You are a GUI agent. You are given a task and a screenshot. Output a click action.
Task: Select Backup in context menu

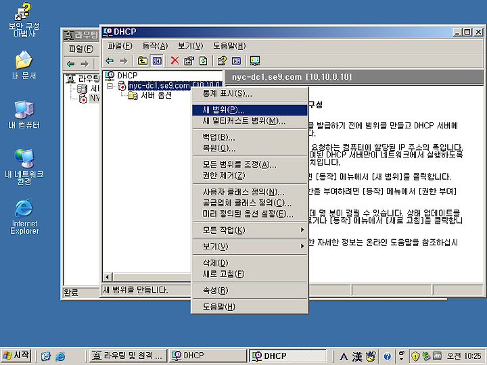(250, 137)
